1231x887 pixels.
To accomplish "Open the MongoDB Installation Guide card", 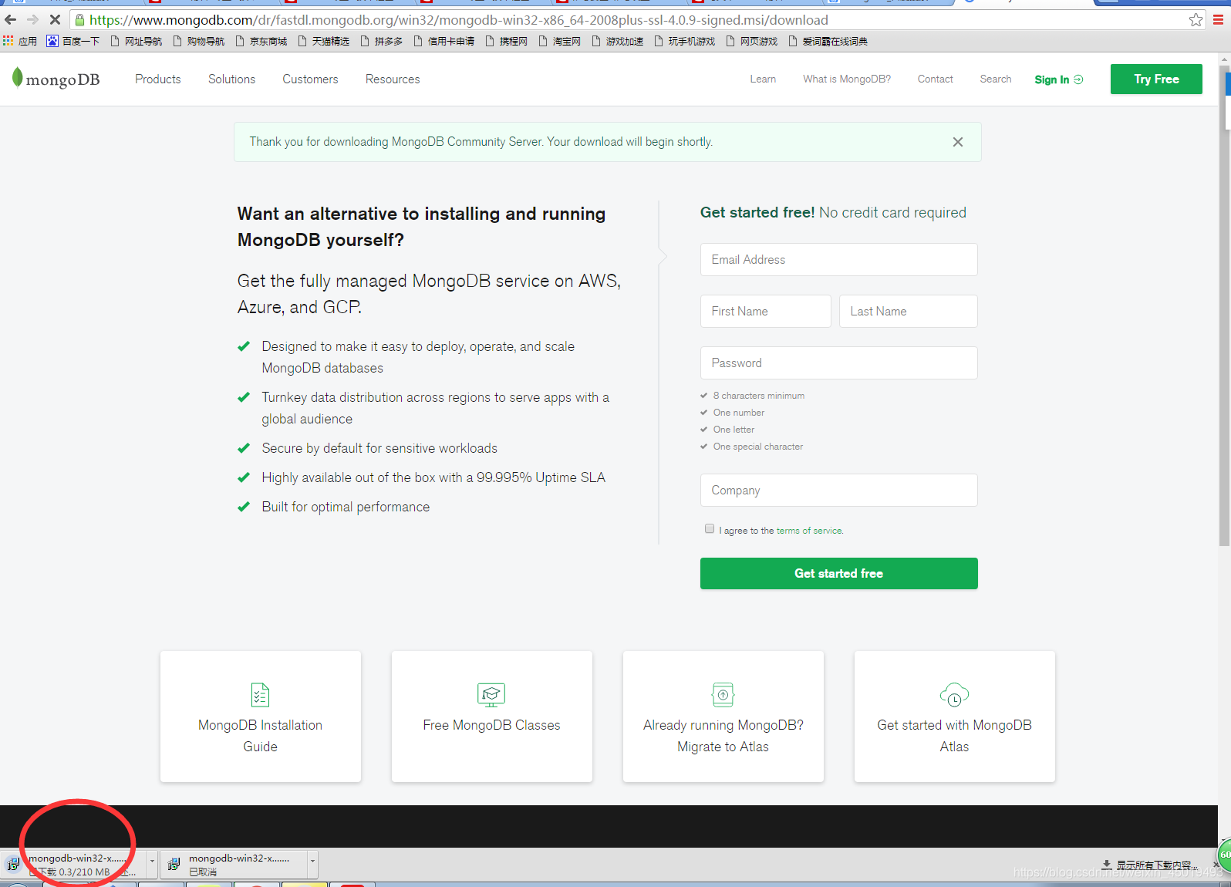I will pos(260,717).
